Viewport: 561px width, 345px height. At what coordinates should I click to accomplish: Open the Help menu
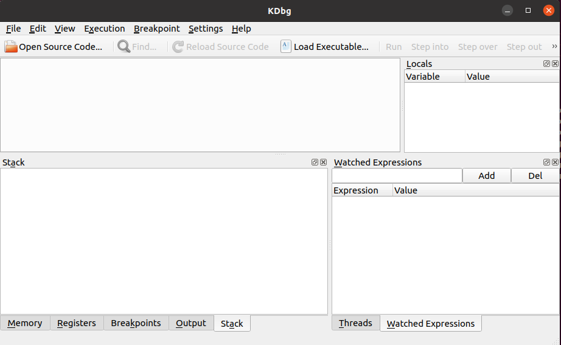[241, 29]
